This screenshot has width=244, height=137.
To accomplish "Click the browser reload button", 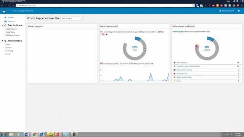I will click(x=10, y=5).
